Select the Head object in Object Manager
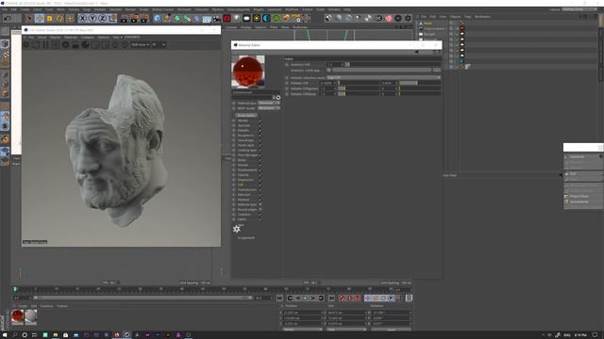This screenshot has height=339, width=604. (428, 24)
